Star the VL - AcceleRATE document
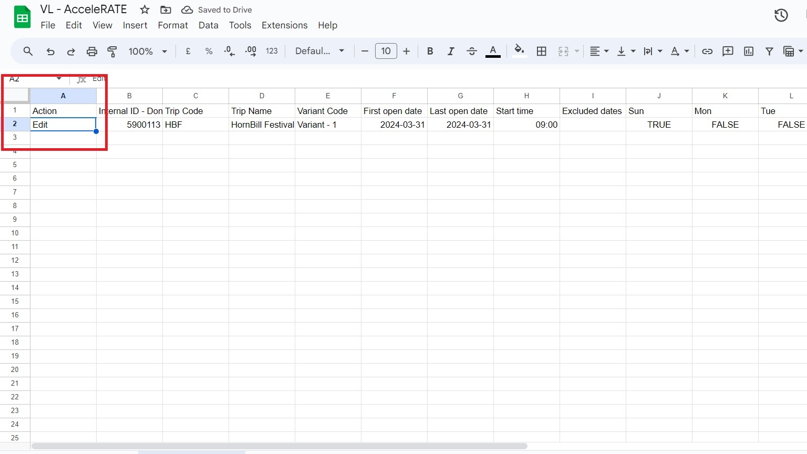The width and height of the screenshot is (807, 454). click(x=145, y=9)
